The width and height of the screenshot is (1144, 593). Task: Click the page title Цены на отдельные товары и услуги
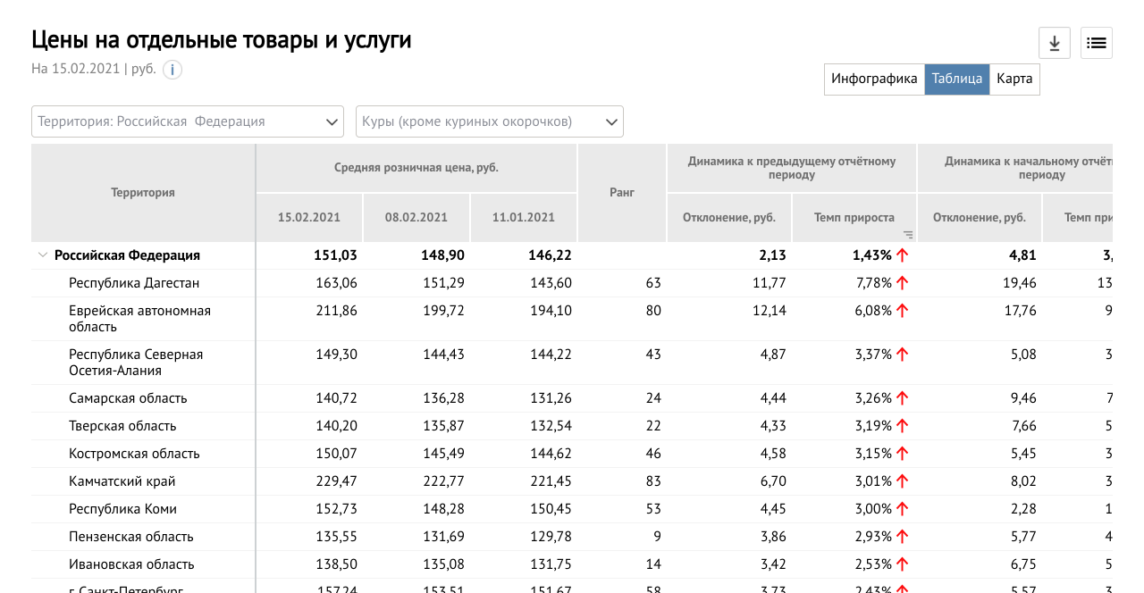coord(222,40)
